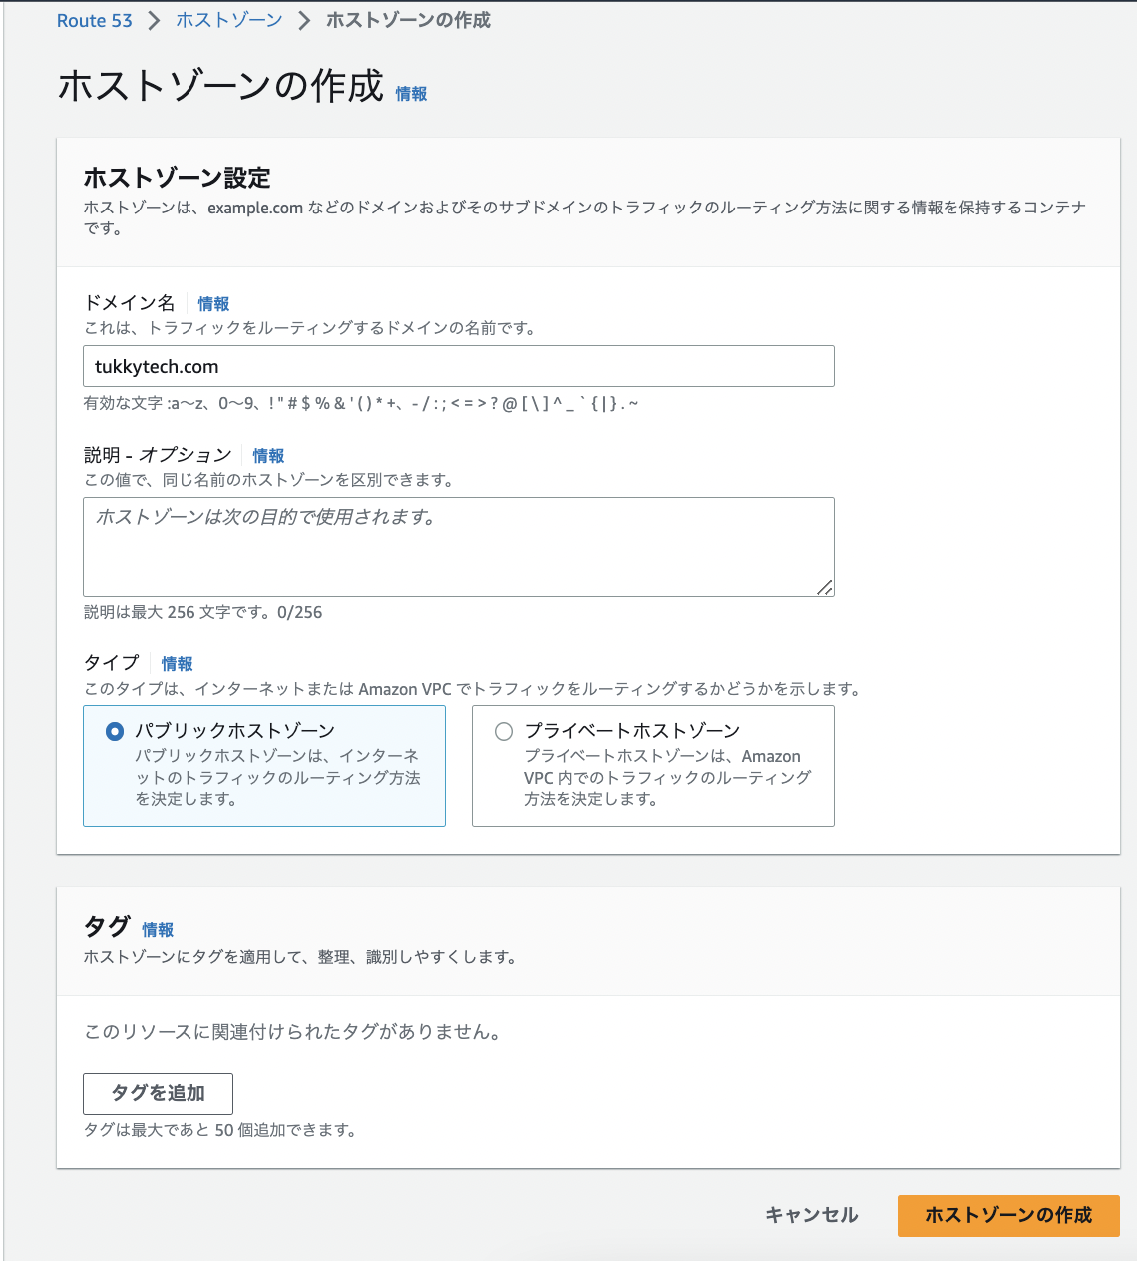Open 情報 link next to タグ heading

pos(158,930)
